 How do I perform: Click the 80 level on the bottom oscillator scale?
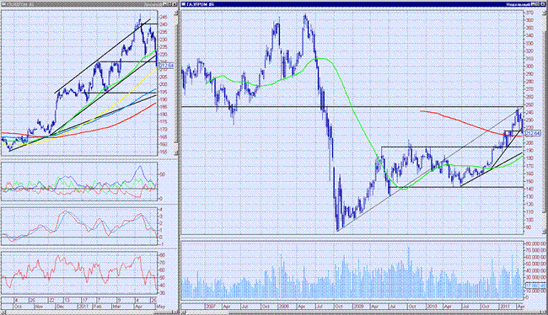tap(162, 255)
